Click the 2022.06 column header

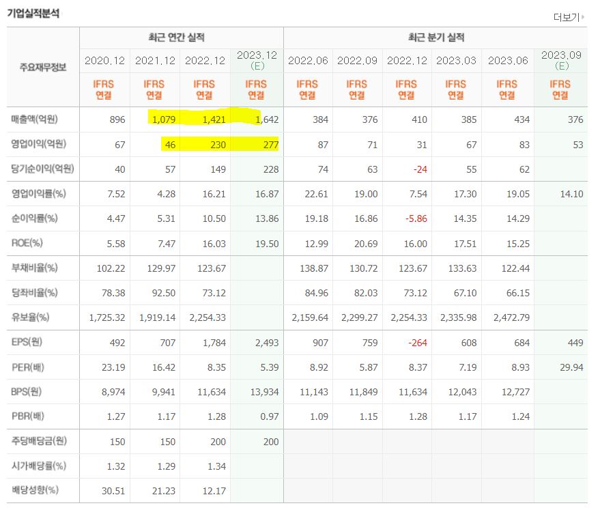[308, 61]
